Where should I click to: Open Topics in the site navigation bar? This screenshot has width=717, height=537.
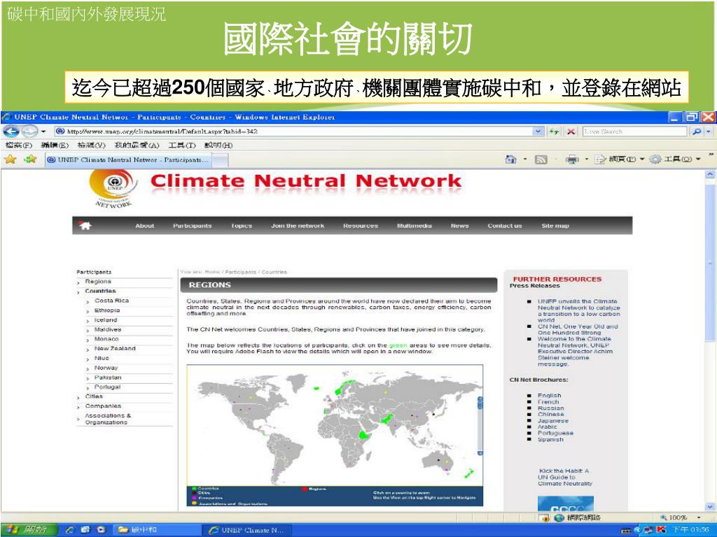click(x=242, y=226)
